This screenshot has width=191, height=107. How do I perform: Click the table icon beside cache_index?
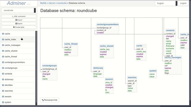3,40
